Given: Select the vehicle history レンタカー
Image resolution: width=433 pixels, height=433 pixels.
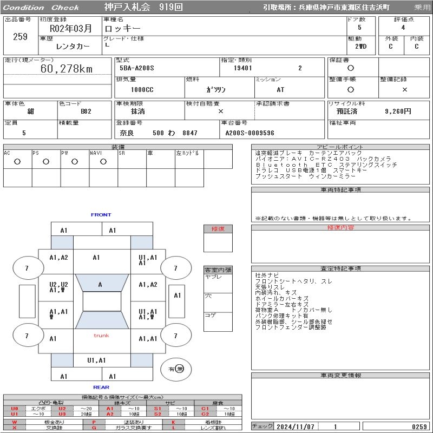Looking at the screenshot, I should click(73, 47).
